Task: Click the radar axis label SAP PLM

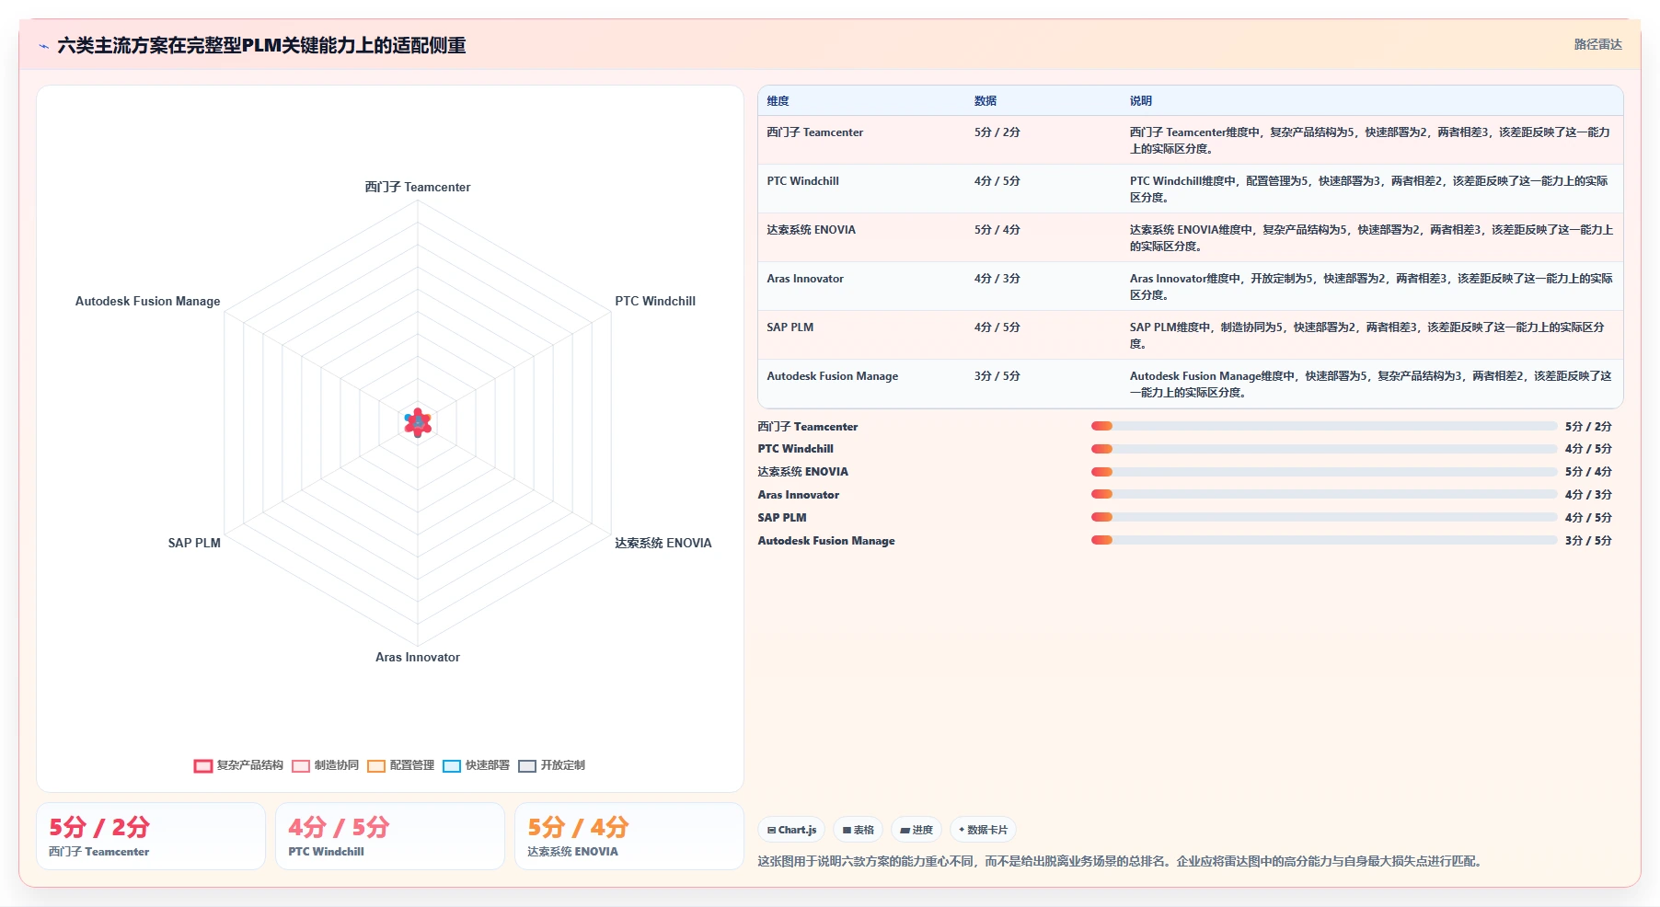Action: coord(194,543)
